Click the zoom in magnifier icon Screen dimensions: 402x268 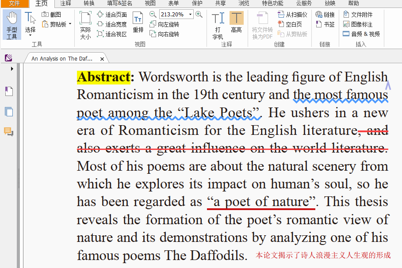[x=199, y=15]
